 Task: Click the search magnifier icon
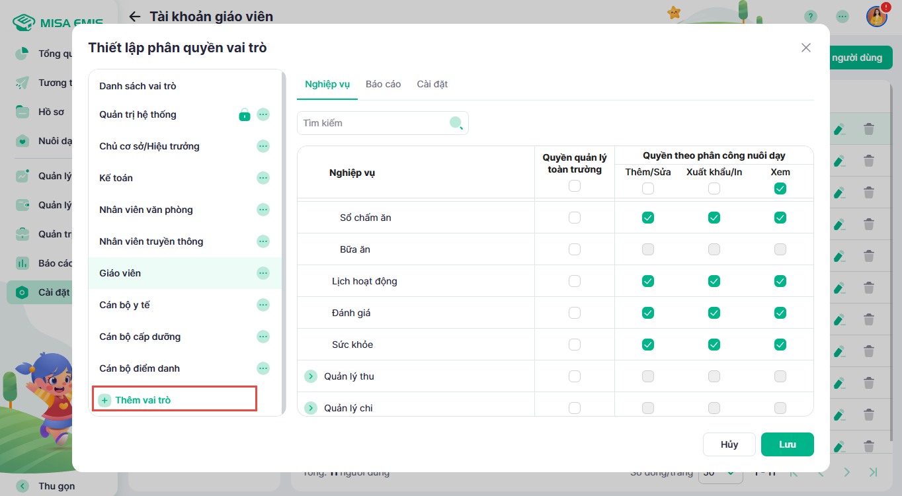(x=456, y=122)
